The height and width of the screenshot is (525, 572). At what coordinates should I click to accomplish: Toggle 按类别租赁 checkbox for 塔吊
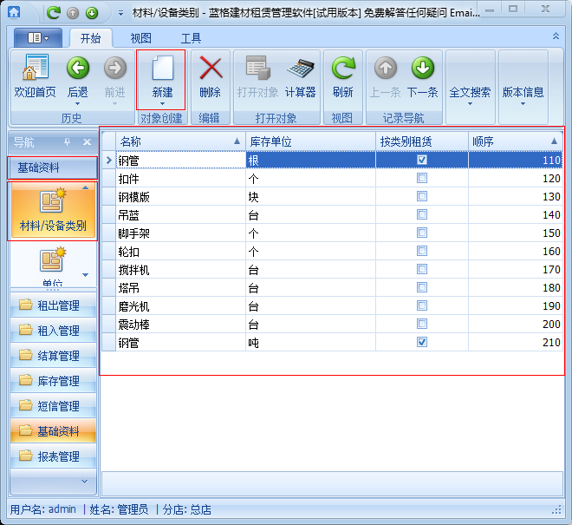[422, 287]
